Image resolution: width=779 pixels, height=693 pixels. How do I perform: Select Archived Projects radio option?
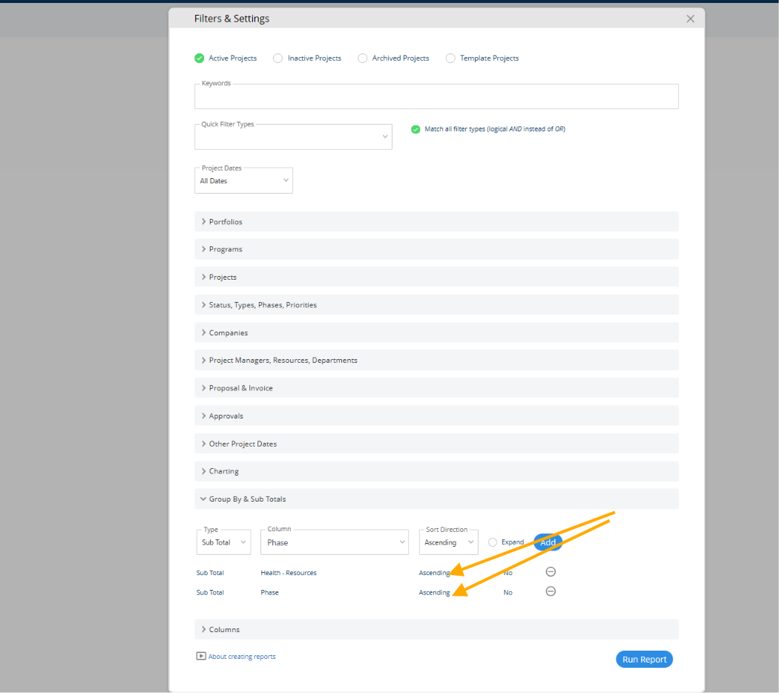363,58
